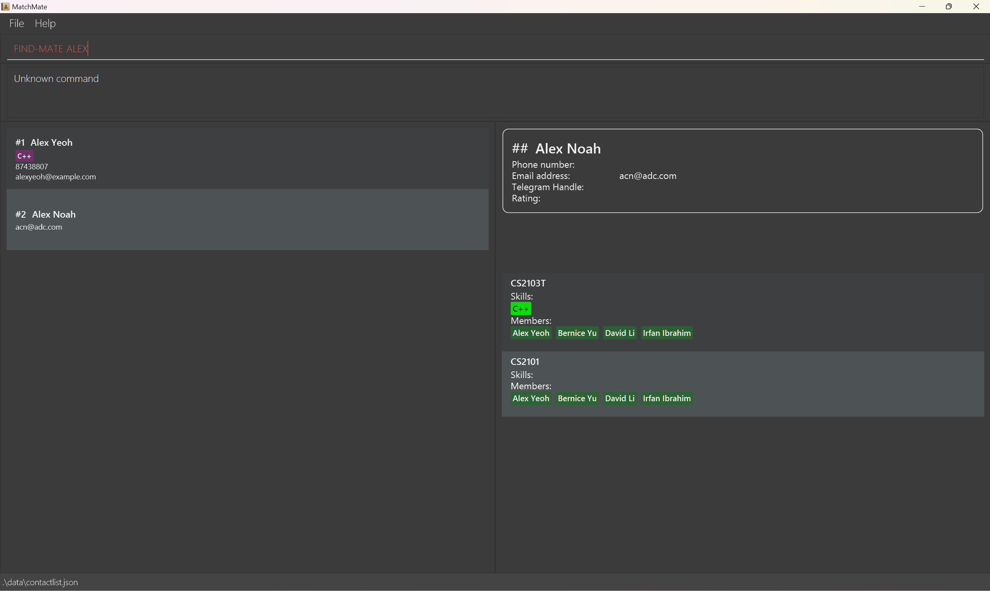Click the MatchMate app icon in title bar
Viewport: 990px width, 591px height.
point(5,6)
